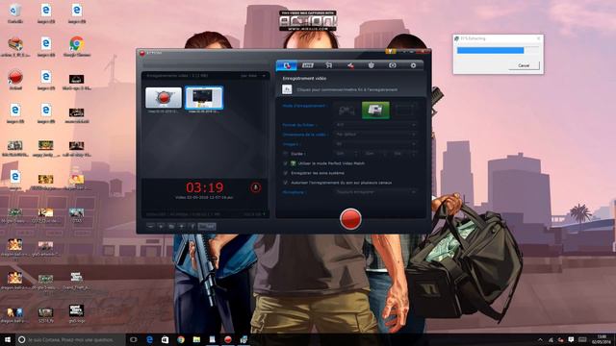The height and width of the screenshot is (346, 616).
Task: Toggle the Perfect Video Match checkbox
Action: (286, 163)
